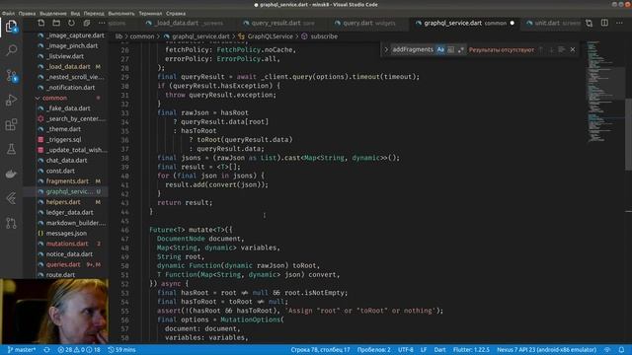Collapse all folders in explorer
Screen dimensions: 632x355
[86, 23]
